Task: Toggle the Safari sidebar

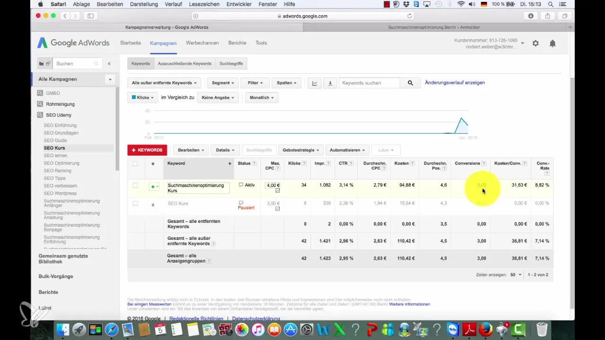Action: point(90,16)
